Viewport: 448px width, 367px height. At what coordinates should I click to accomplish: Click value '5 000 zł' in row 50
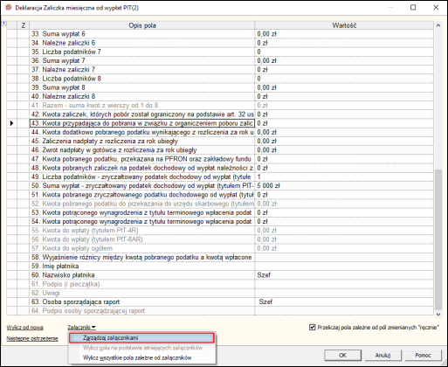(268, 186)
